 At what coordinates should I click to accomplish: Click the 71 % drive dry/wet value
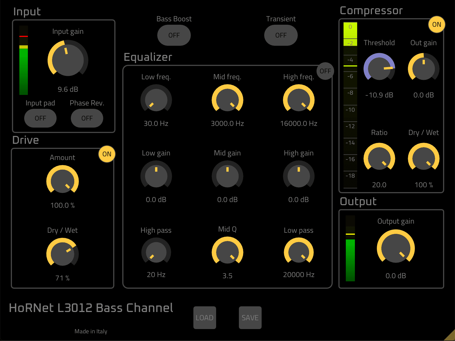click(x=63, y=278)
